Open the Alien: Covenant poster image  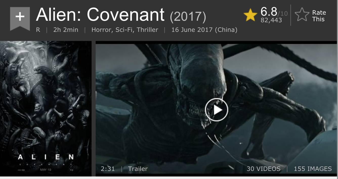coord(46,108)
